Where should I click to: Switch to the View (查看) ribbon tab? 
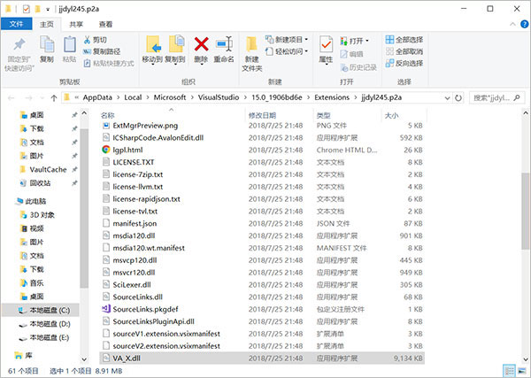(105, 25)
